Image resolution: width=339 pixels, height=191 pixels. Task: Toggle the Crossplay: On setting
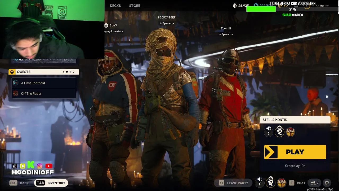point(295,166)
